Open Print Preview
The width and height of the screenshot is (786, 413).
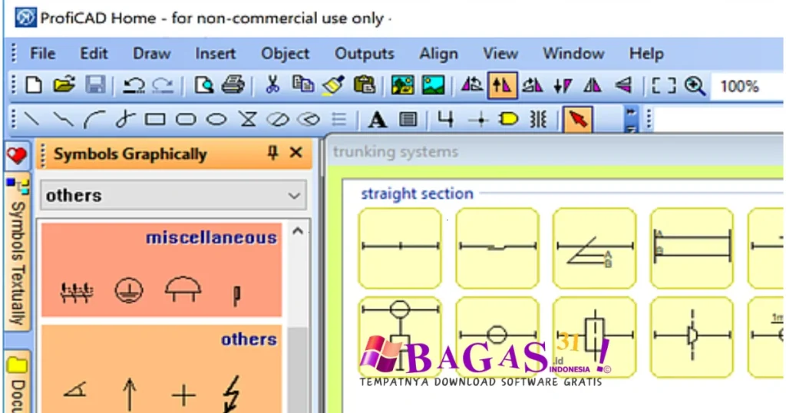[x=203, y=85]
